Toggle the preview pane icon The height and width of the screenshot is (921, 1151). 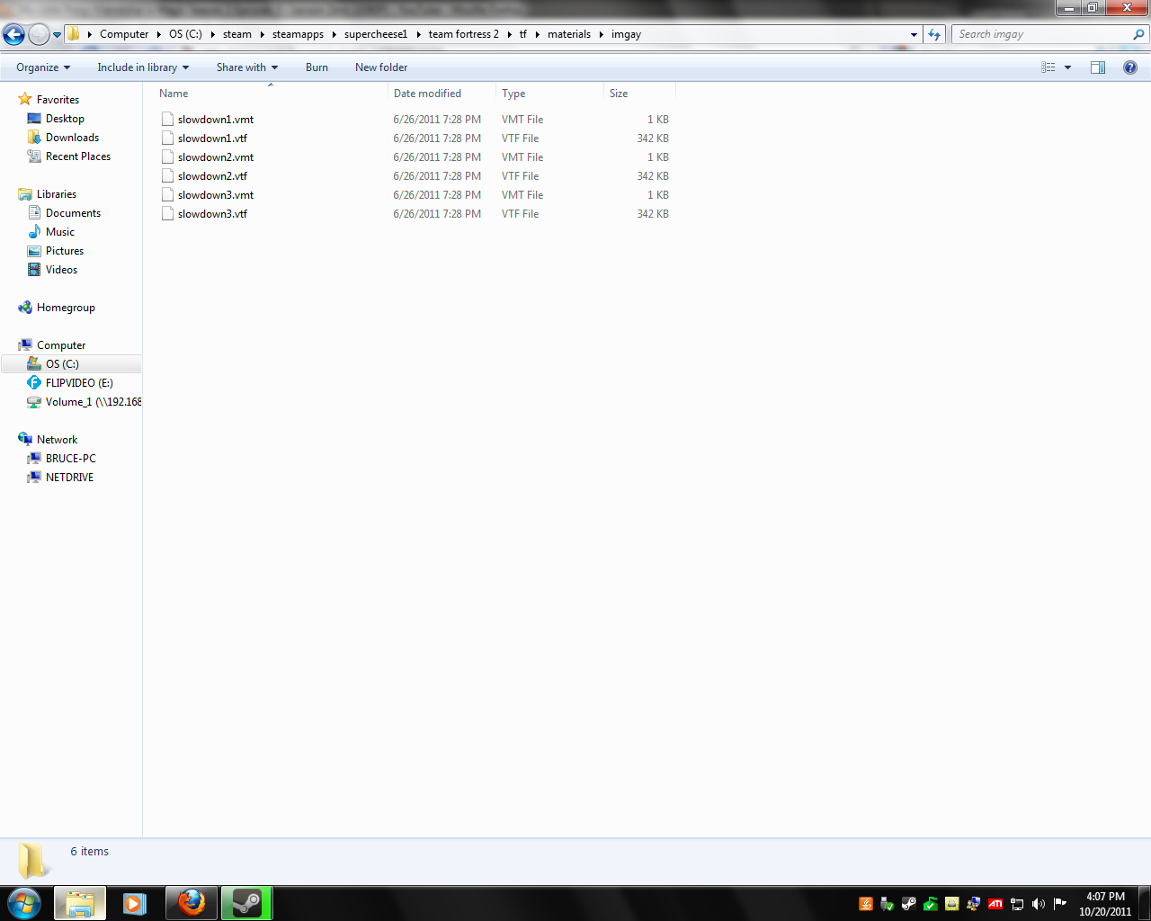tap(1097, 67)
